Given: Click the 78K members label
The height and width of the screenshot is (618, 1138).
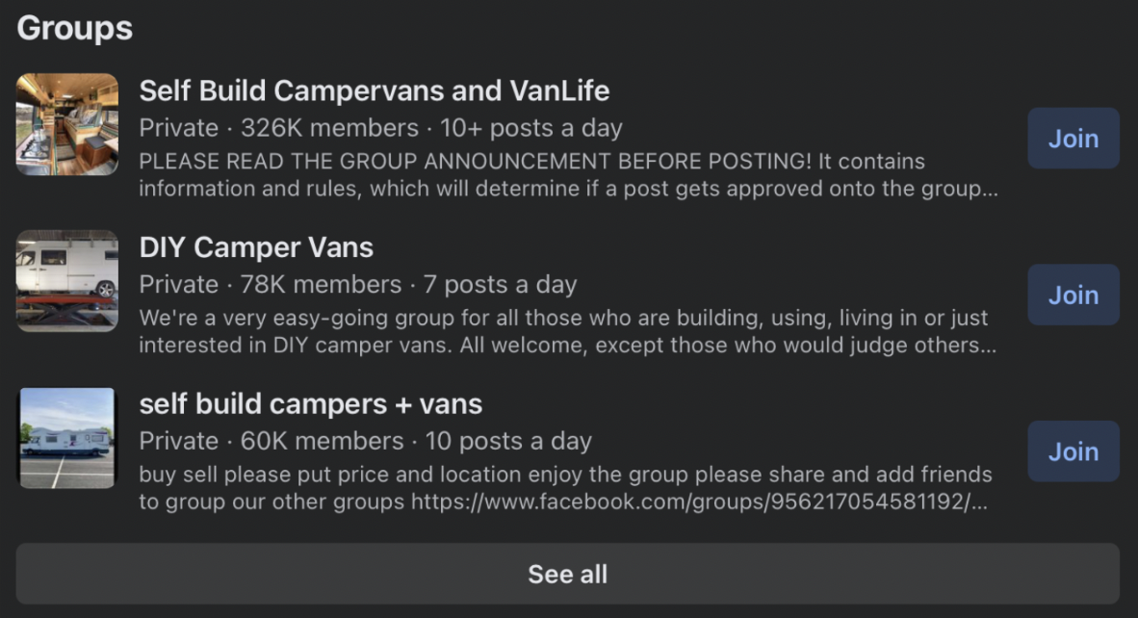Looking at the screenshot, I should coord(321,284).
